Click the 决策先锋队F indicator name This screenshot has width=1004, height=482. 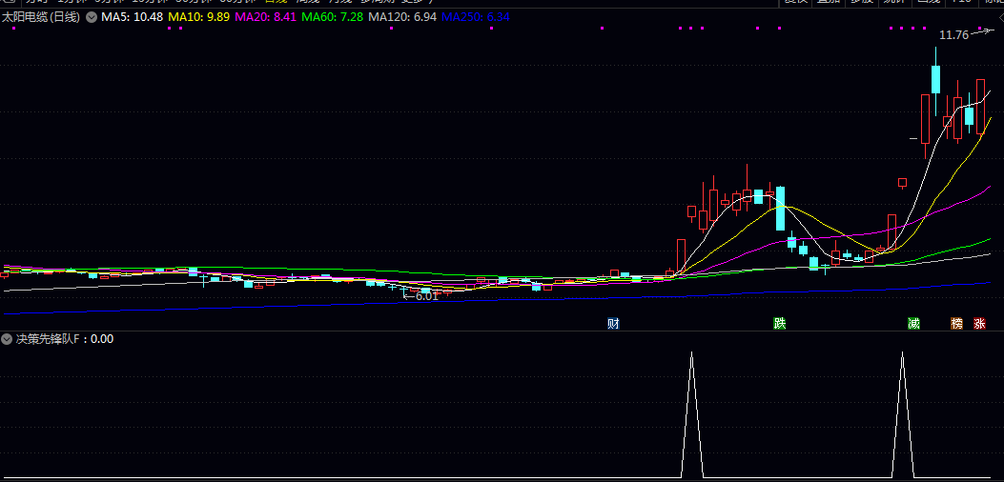[52, 338]
